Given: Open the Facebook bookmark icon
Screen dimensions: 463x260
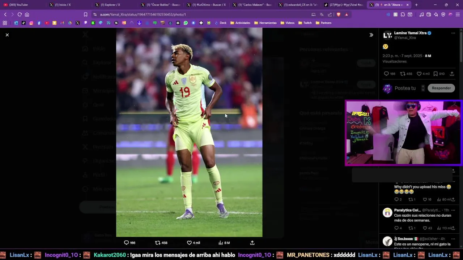Looking at the screenshot, I should click(39, 23).
